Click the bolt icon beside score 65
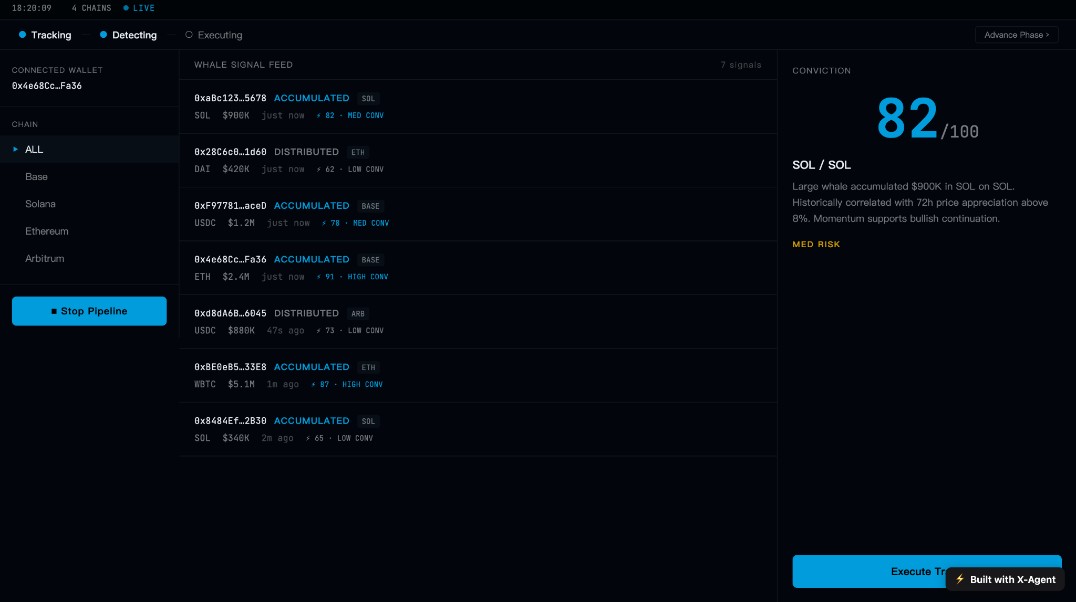This screenshot has height=602, width=1076. (x=308, y=438)
